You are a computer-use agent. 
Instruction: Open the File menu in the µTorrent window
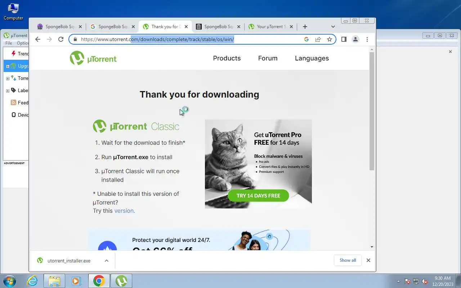pos(9,43)
